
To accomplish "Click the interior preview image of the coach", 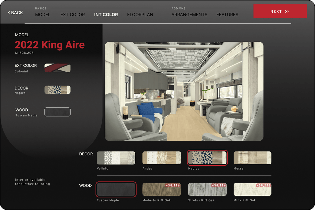I will point(184,91).
